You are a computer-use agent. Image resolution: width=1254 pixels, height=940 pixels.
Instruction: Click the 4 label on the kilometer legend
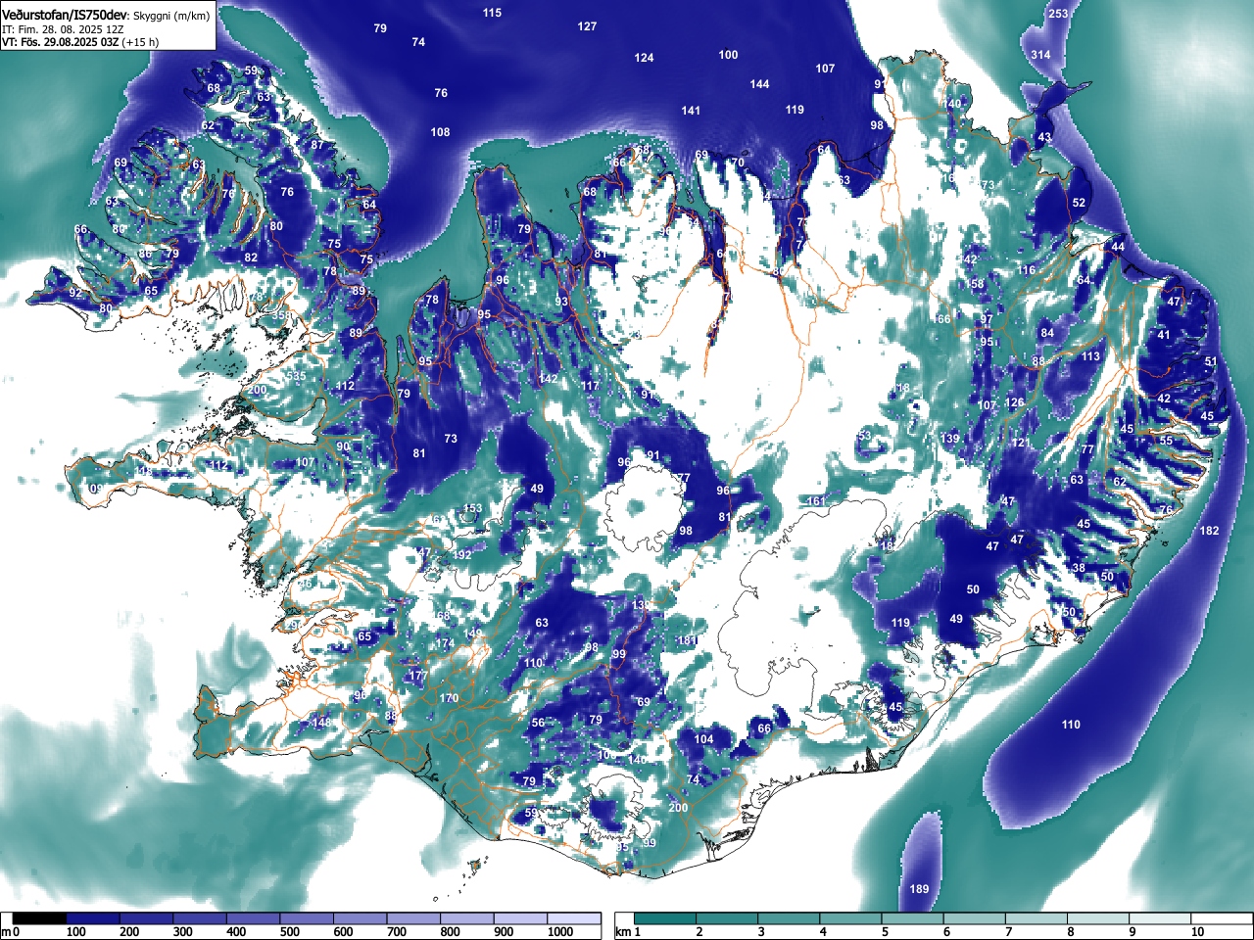[x=823, y=932]
